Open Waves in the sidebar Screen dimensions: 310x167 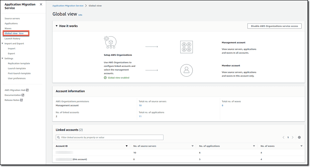tap(8, 28)
